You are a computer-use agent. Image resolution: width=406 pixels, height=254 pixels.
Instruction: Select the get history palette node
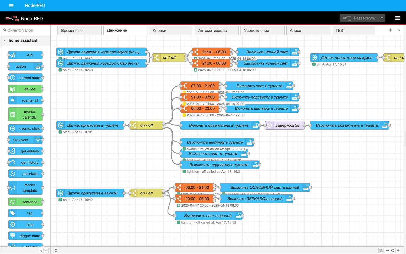pos(25,162)
